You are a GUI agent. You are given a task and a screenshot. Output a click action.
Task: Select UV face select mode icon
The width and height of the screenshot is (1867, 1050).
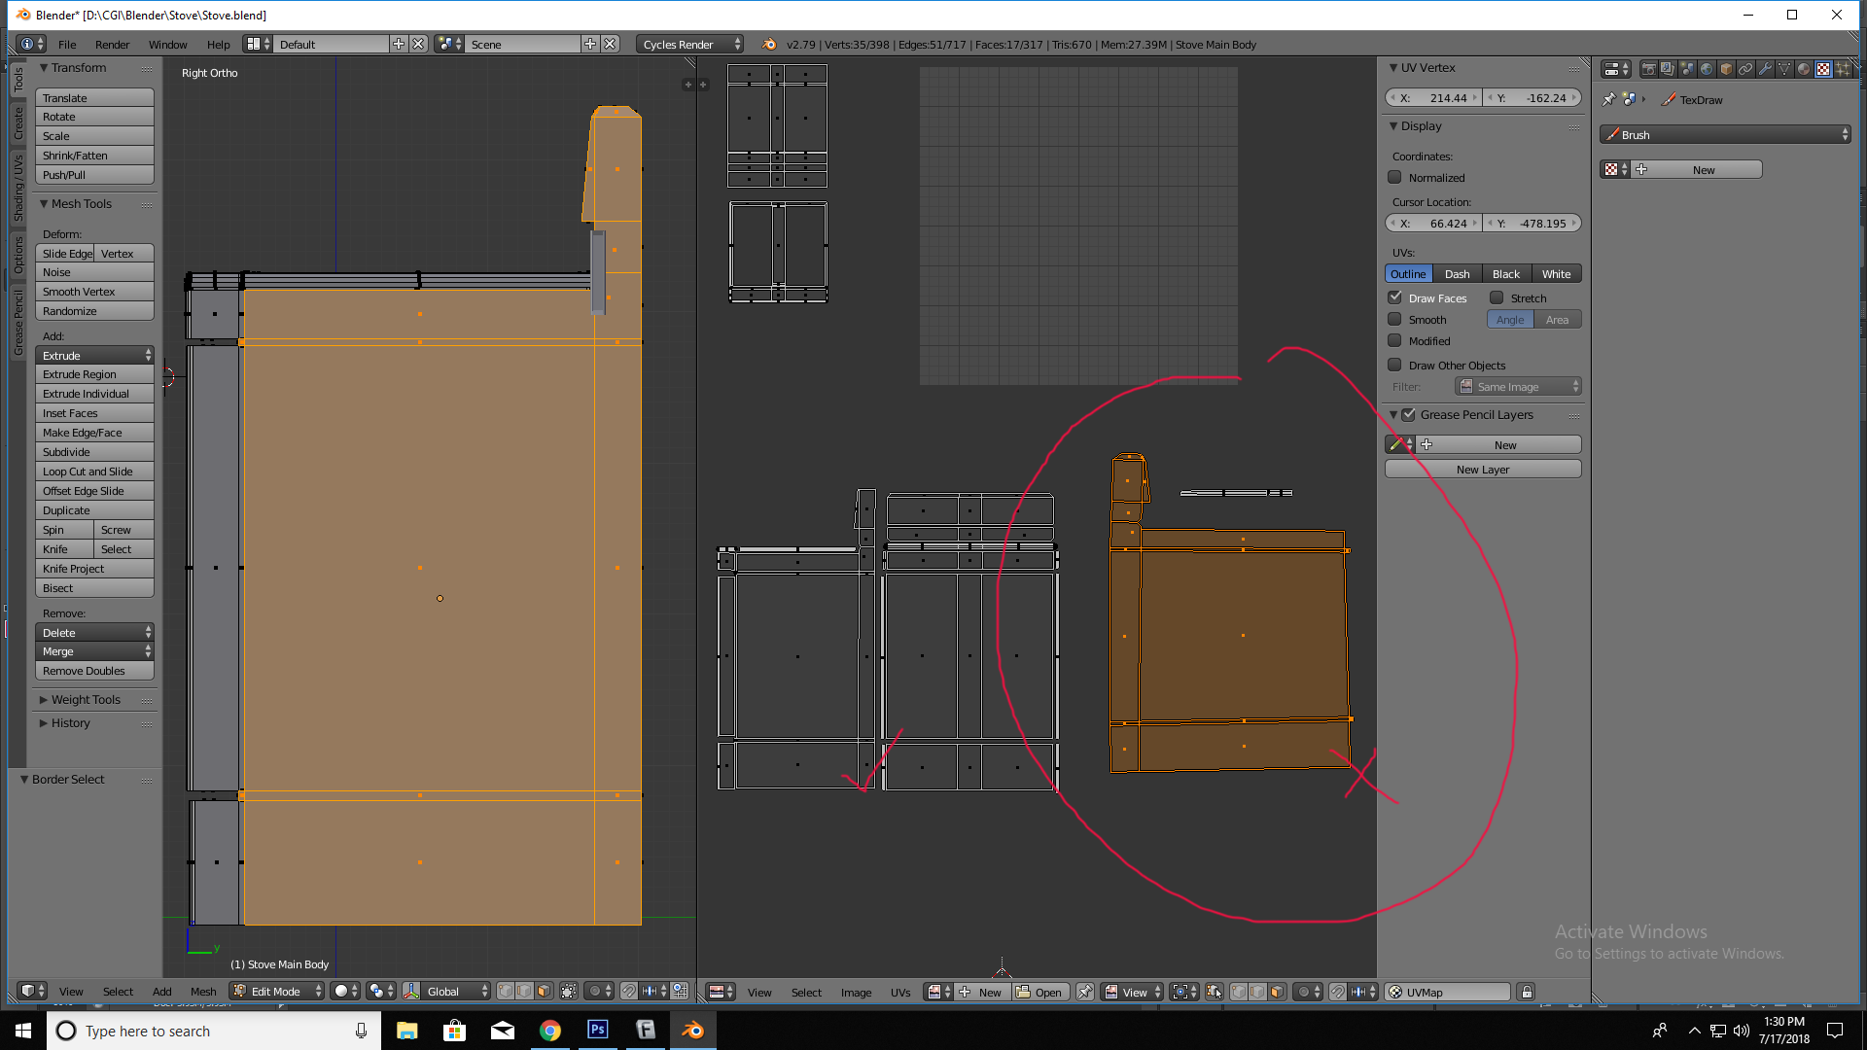(1277, 992)
